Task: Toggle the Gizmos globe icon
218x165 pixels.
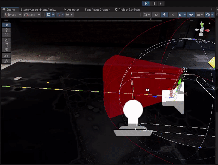Action: tap(208, 15)
